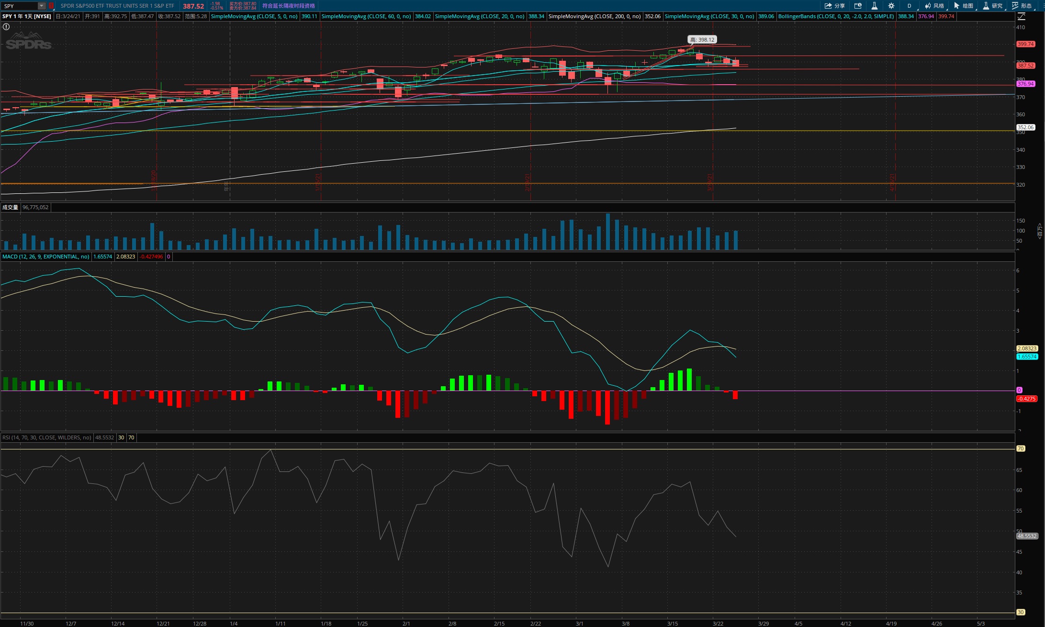The image size is (1045, 627).
Task: Click the 范围:5.28 range value
Action: pyautogui.click(x=196, y=16)
